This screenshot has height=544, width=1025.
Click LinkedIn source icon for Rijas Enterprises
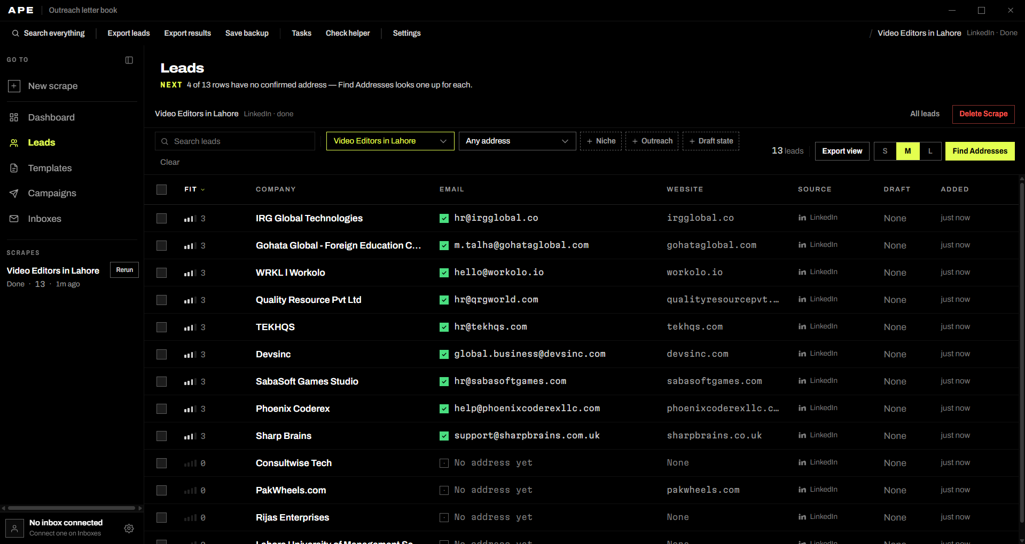802,517
